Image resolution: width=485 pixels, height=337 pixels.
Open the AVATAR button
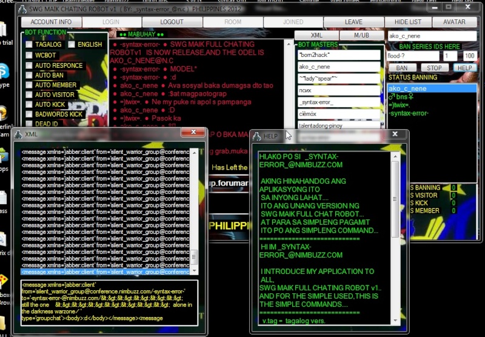coord(454,22)
